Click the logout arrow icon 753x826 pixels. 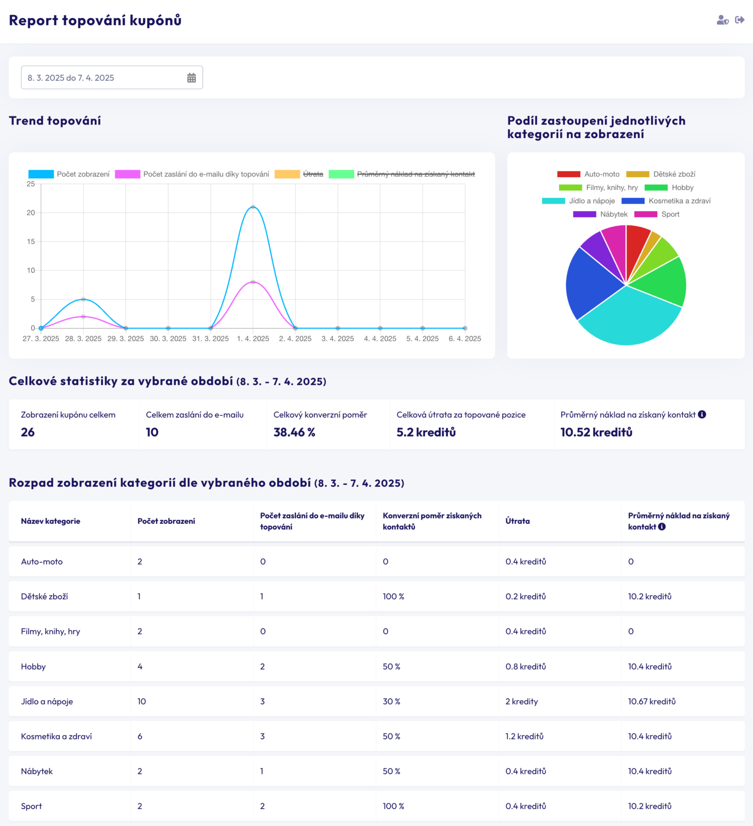[x=739, y=20]
